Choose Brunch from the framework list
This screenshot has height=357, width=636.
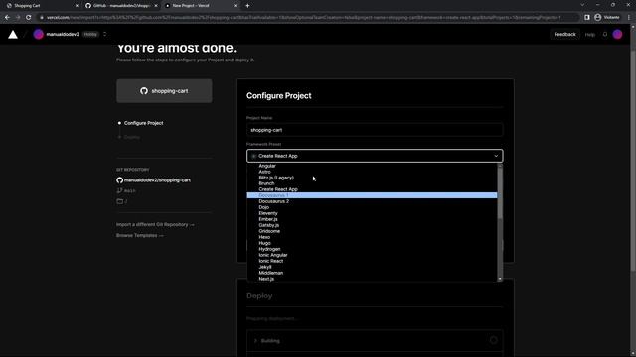(x=372, y=183)
